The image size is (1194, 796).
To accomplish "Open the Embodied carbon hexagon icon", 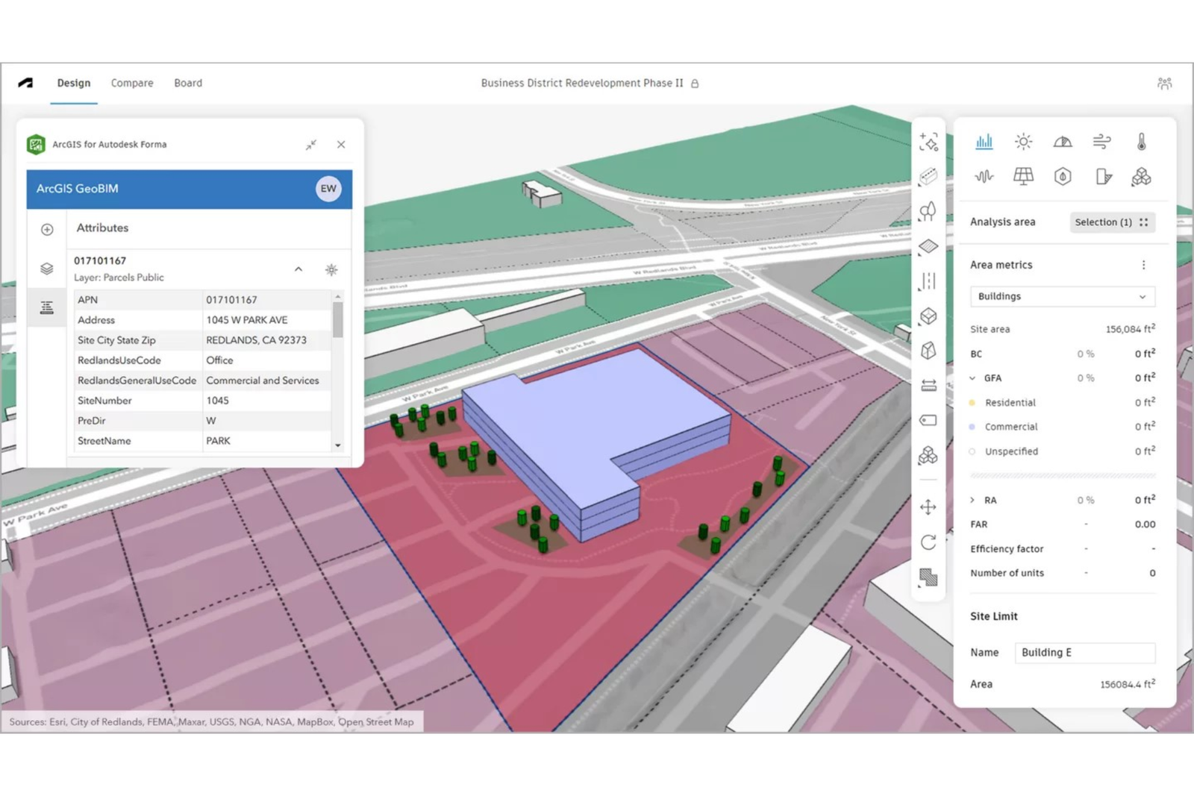I will [1063, 176].
